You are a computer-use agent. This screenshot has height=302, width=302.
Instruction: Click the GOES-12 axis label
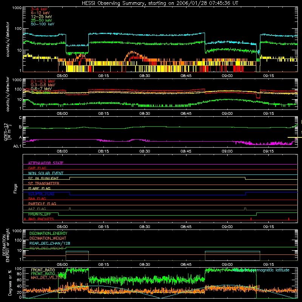click(x=8, y=132)
